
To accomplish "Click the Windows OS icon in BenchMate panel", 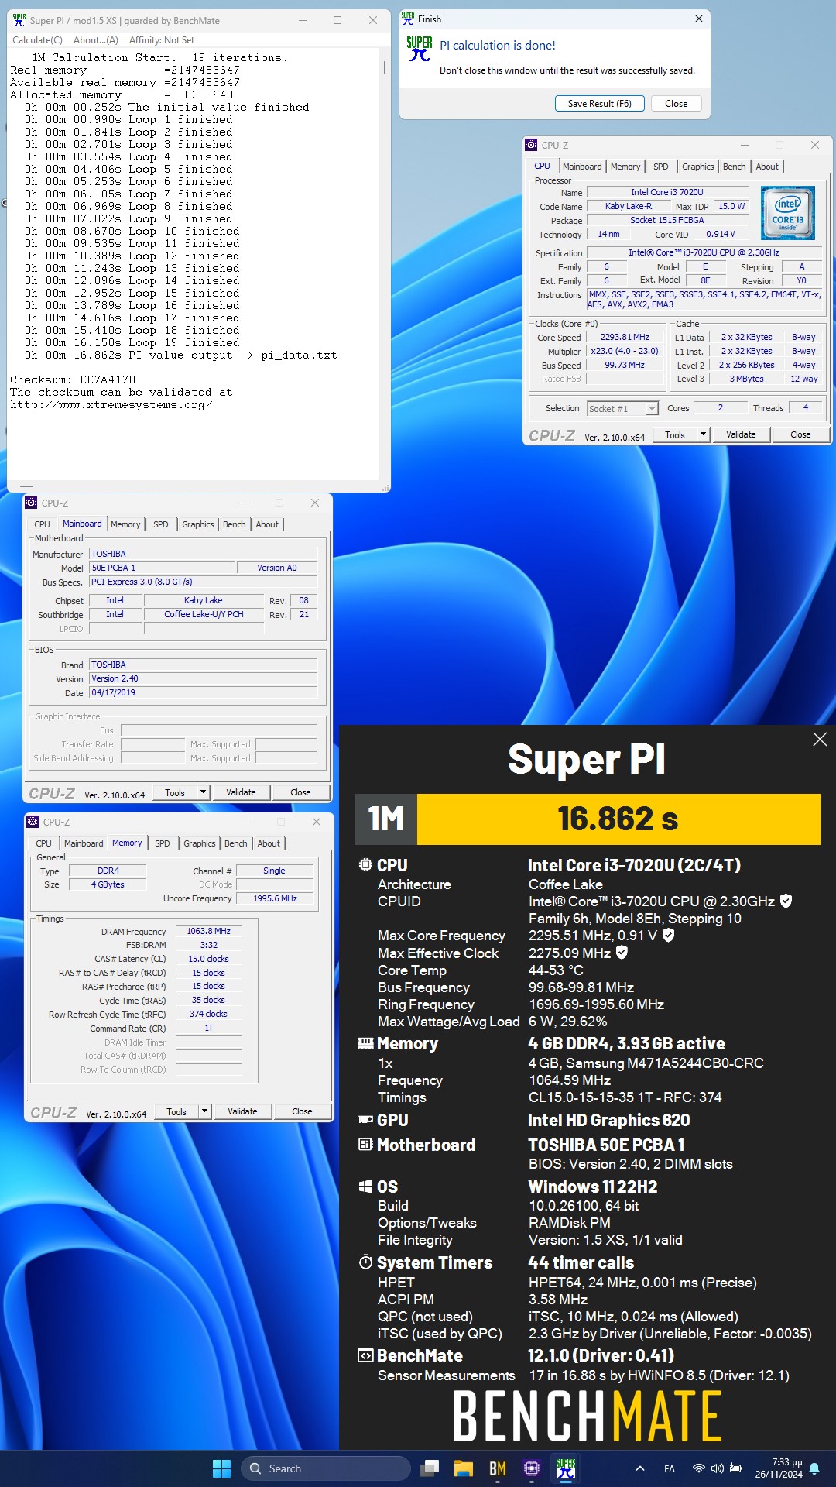I will (x=365, y=1187).
